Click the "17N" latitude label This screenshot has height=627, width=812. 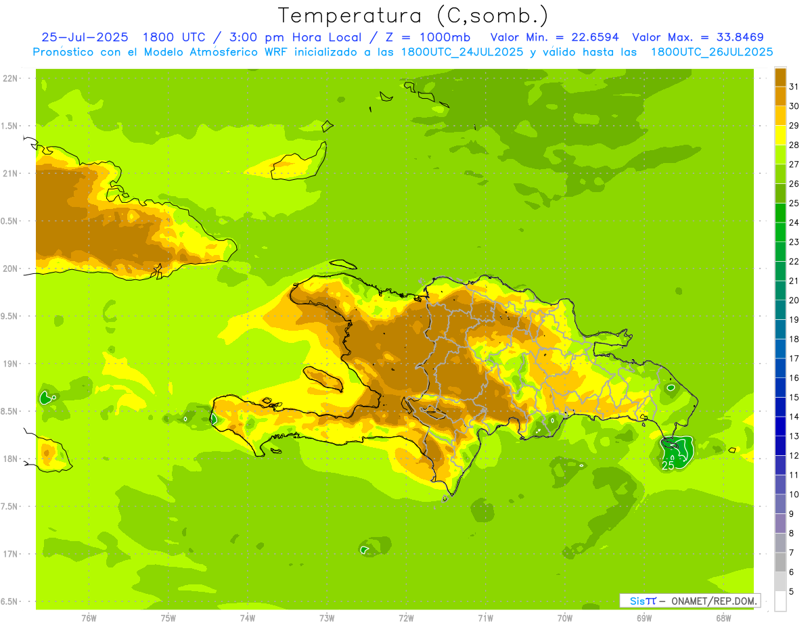click(11, 554)
